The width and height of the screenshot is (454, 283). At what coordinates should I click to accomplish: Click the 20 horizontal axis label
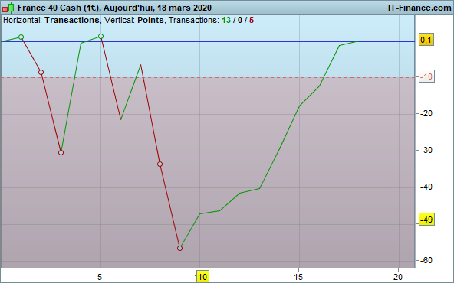[398, 277]
